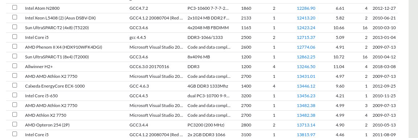Click the 1860 MHz value
The image size is (418, 138).
click(246, 8)
